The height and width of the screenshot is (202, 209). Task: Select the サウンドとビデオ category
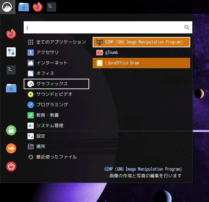(56, 94)
